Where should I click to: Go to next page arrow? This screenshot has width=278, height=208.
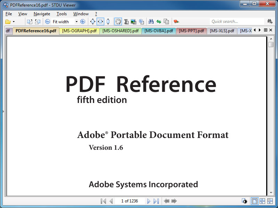tap(149, 201)
